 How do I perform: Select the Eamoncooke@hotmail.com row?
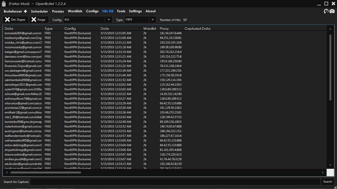click(165, 61)
